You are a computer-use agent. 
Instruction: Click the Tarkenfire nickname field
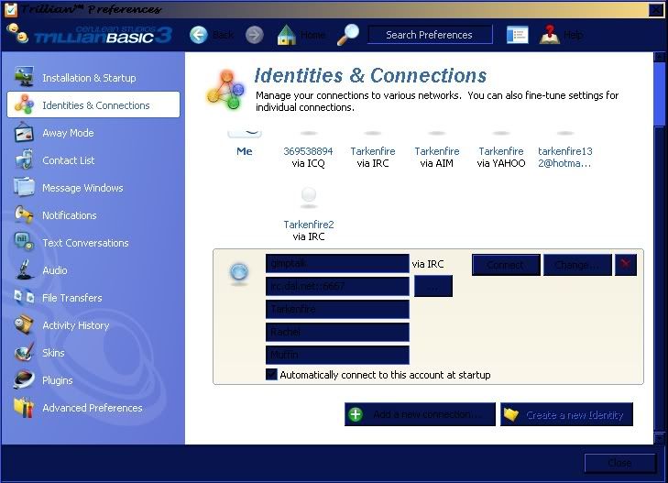click(337, 309)
